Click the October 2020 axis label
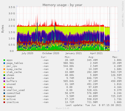 coord(51,53)
